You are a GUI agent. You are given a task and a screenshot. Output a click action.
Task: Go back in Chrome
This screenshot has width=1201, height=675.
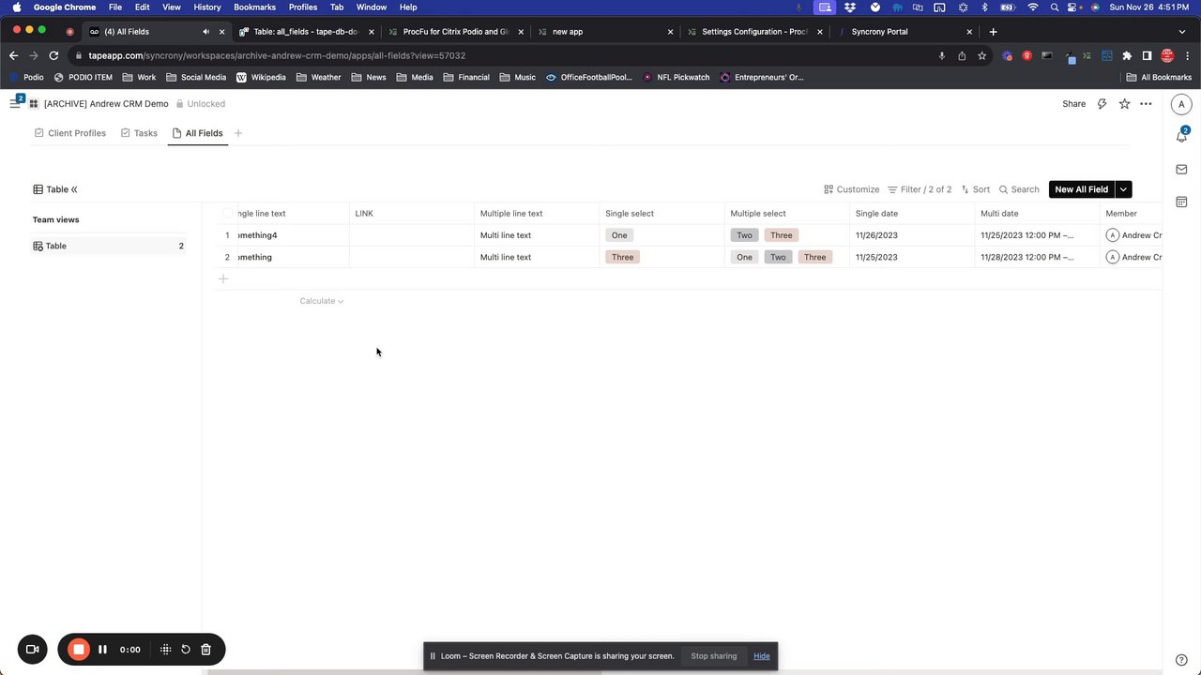13,55
